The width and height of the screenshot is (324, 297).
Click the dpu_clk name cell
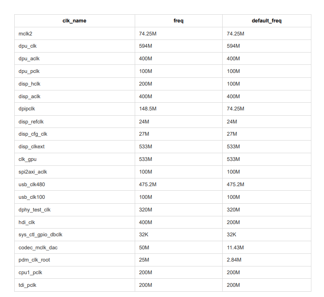[x=28, y=46]
